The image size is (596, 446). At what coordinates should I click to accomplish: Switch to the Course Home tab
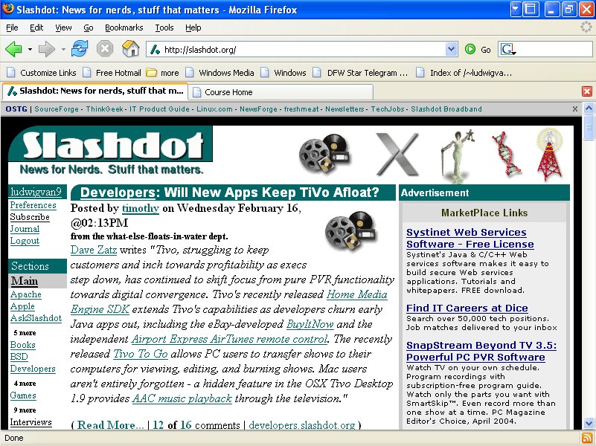(280, 92)
